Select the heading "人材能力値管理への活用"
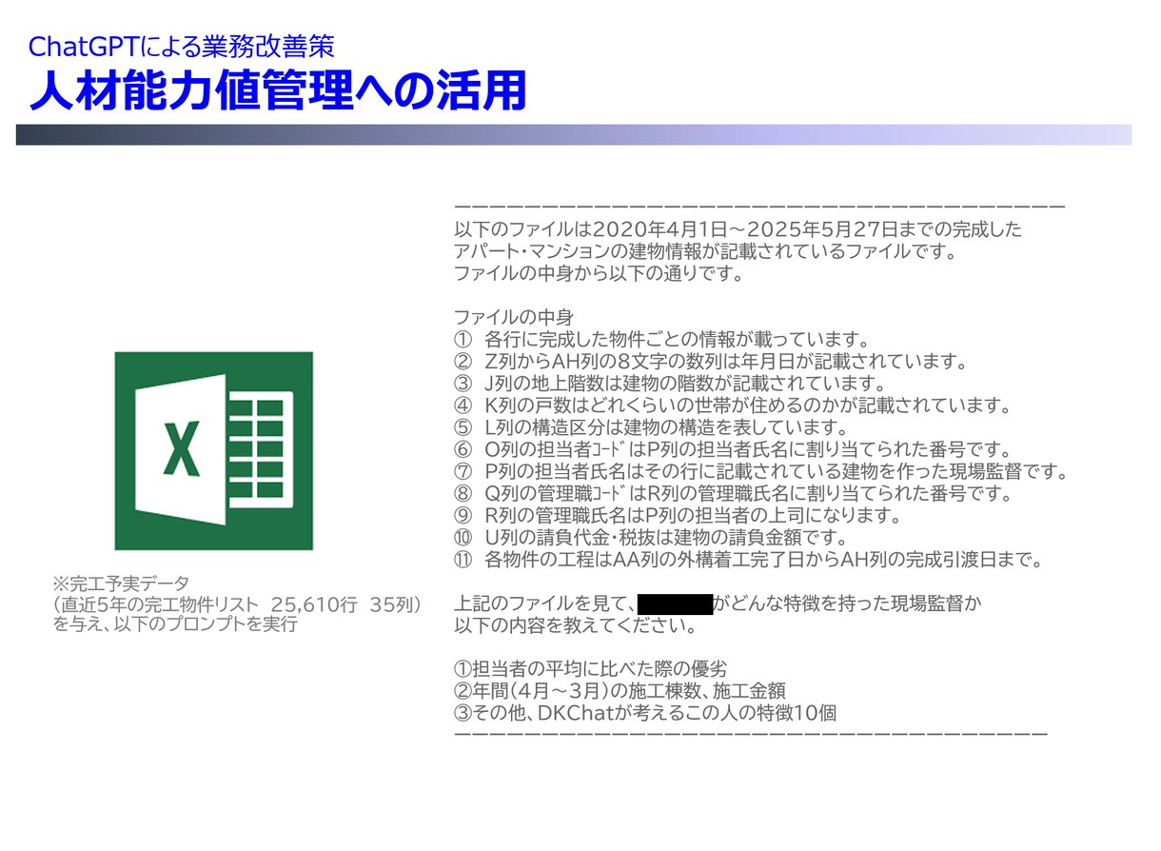The width and height of the screenshot is (1161, 851). tap(277, 90)
